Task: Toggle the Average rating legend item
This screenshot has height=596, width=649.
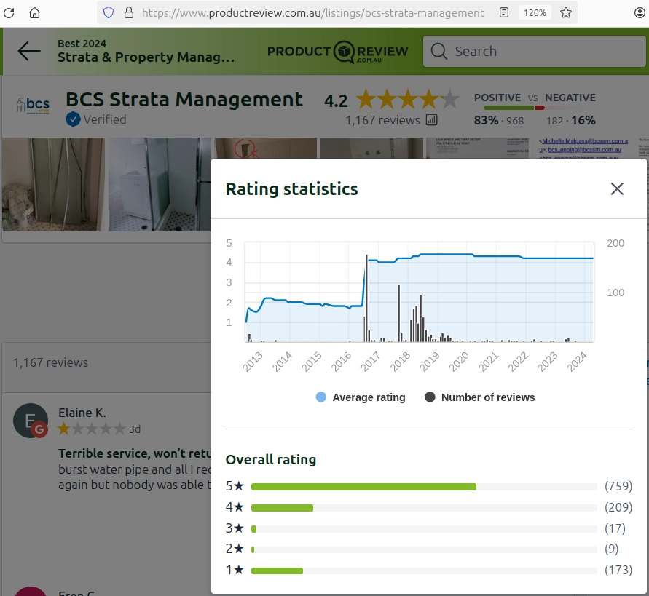Action: (361, 397)
